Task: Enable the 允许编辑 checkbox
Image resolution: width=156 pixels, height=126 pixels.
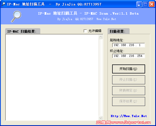Action: coord(85,31)
